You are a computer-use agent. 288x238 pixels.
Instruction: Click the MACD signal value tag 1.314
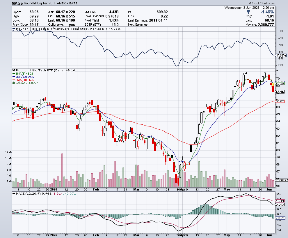point(280,201)
